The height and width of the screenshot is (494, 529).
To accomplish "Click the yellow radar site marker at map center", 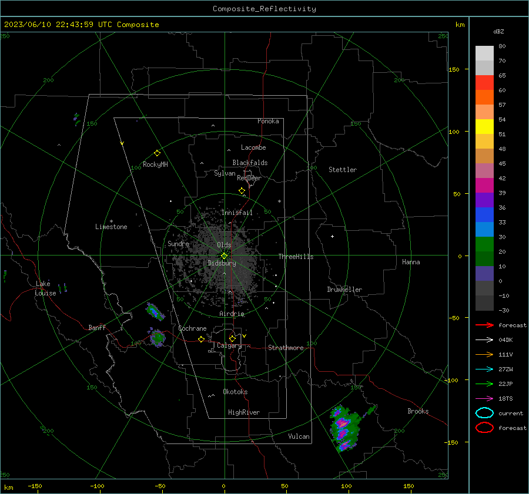I will (224, 256).
